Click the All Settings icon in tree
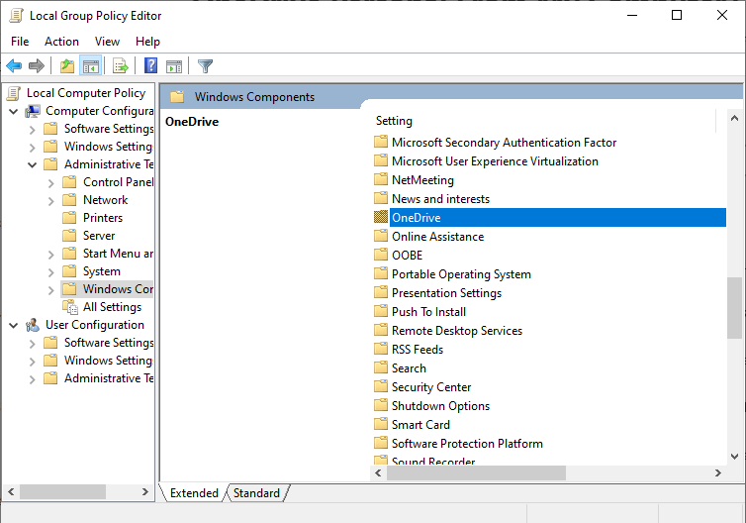The width and height of the screenshot is (746, 523). (x=70, y=307)
